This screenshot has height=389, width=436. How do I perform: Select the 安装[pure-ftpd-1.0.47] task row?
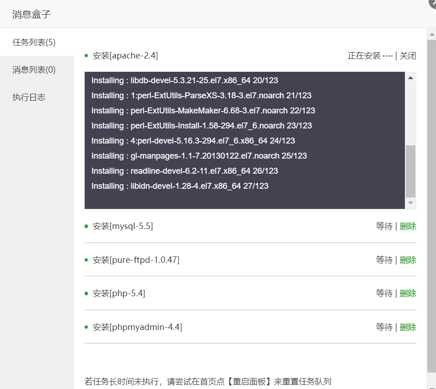250,260
